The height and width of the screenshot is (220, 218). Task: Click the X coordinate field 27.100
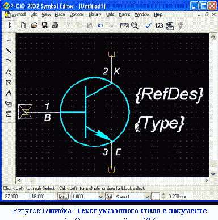(x=15, y=196)
